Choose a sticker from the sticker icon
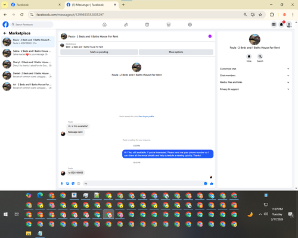This screenshot has width=298, height=238. [73, 184]
